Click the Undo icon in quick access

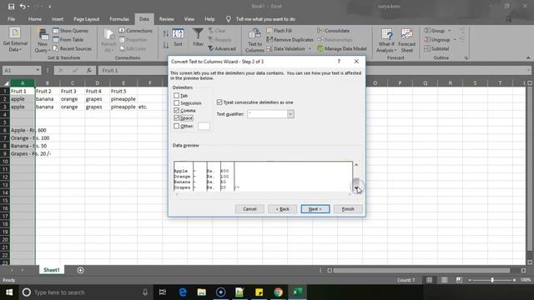coord(23,6)
